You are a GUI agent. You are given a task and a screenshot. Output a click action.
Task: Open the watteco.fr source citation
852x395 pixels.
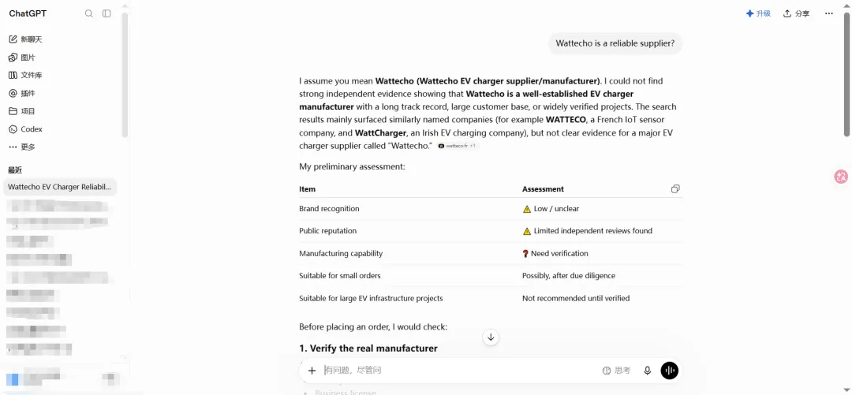[x=457, y=146]
